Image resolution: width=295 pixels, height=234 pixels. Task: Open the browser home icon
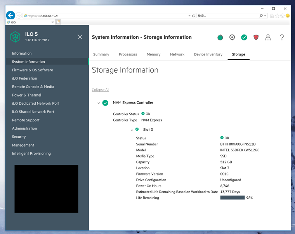(272, 16)
